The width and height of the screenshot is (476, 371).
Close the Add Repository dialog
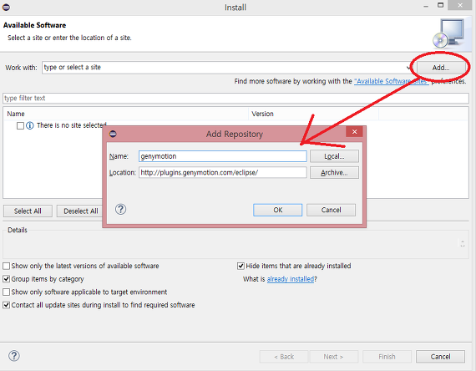354,132
